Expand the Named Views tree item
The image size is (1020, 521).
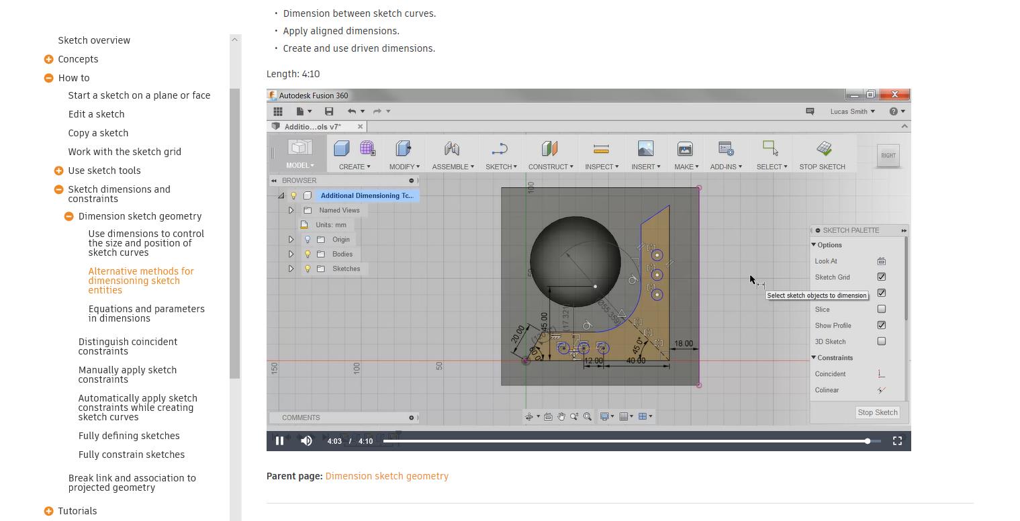291,209
